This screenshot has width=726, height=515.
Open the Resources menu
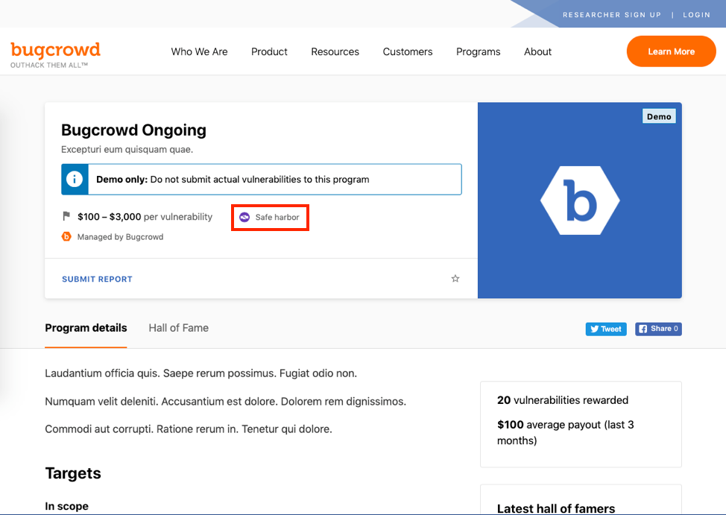tap(335, 52)
